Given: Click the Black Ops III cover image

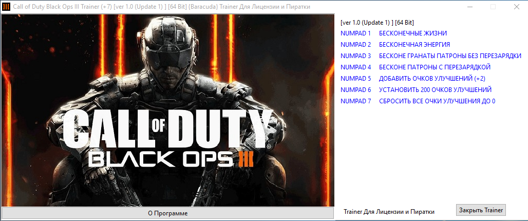Looking at the screenshot, I should click(167, 110).
